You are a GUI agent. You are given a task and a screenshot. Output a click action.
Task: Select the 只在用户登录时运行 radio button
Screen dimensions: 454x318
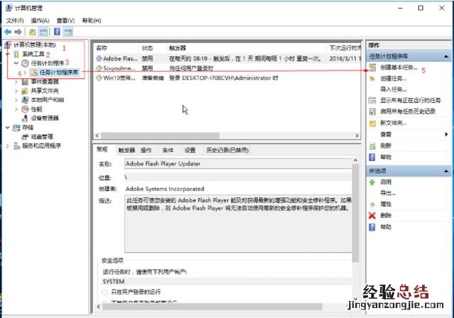point(104,292)
